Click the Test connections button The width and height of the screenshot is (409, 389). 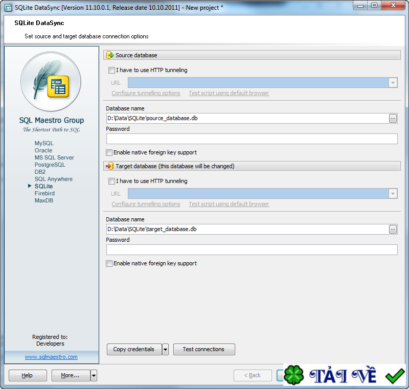(x=204, y=349)
